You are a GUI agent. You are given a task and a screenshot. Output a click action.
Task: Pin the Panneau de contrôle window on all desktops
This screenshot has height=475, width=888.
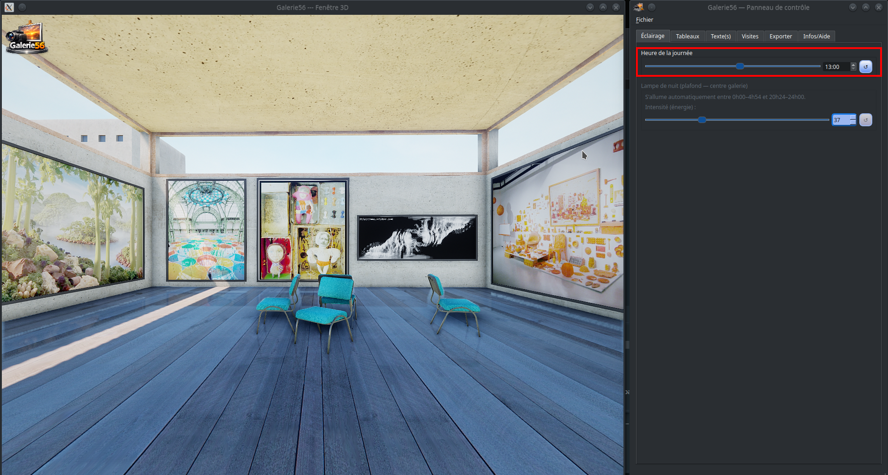[652, 7]
